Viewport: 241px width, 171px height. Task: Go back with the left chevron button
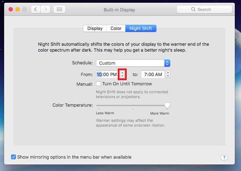36,10
